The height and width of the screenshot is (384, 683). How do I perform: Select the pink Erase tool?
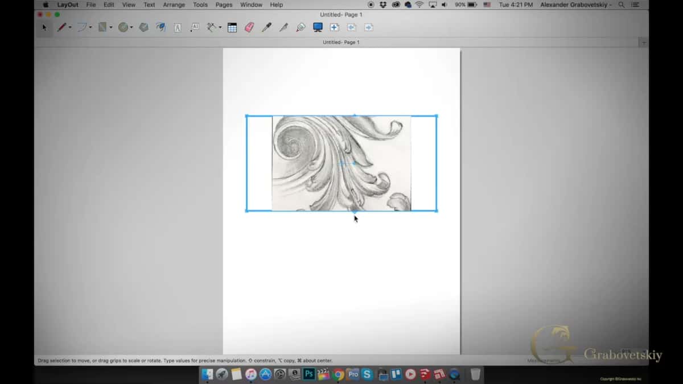coord(249,27)
